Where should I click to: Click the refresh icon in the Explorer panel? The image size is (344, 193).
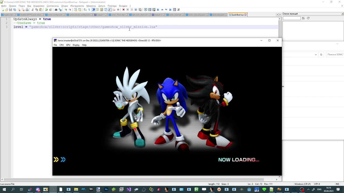click(x=321, y=55)
